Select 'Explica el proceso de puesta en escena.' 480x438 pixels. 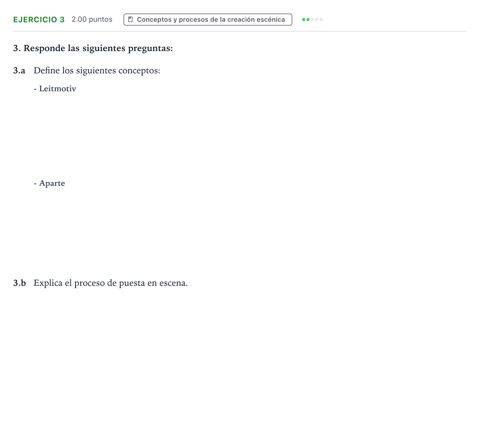(x=111, y=283)
